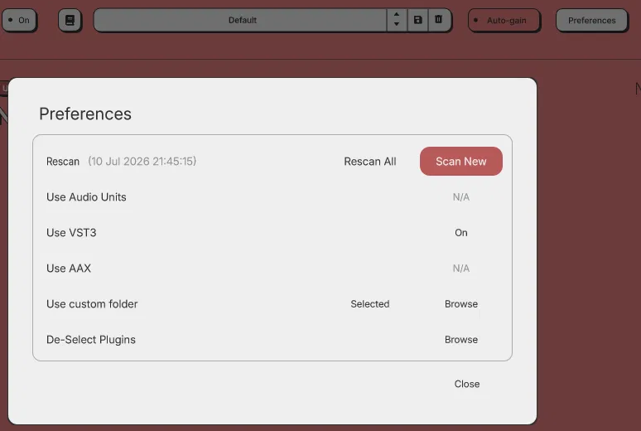Browse for the custom folder

pos(461,303)
